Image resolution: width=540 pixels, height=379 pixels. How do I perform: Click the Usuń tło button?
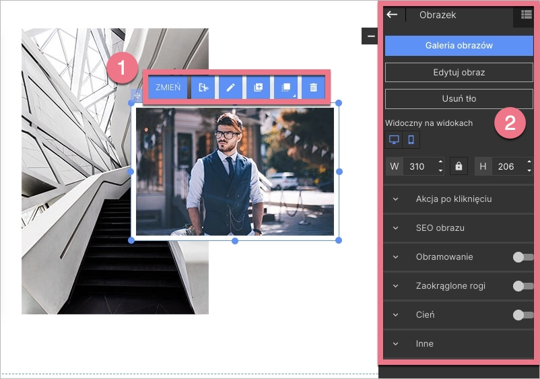coord(459,99)
